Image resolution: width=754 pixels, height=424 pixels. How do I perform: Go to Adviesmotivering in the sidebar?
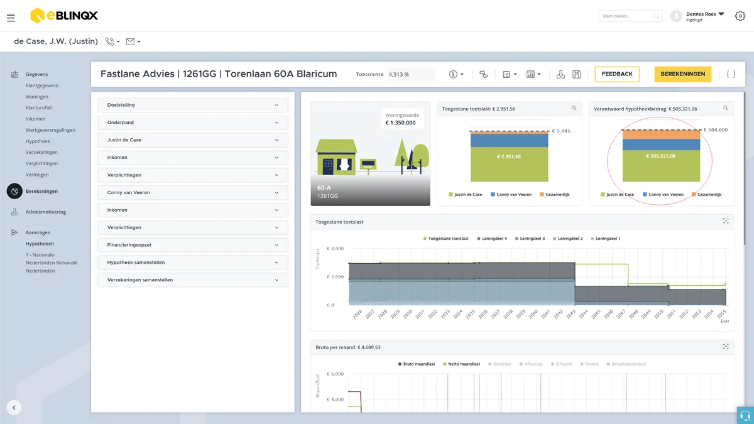45,212
